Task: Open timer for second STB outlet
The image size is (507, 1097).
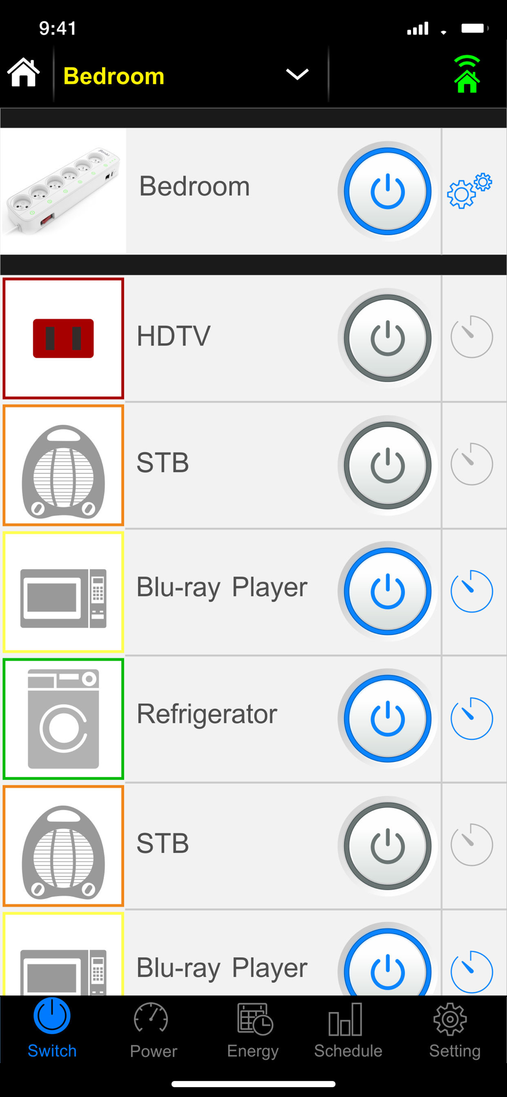Action: click(x=471, y=845)
